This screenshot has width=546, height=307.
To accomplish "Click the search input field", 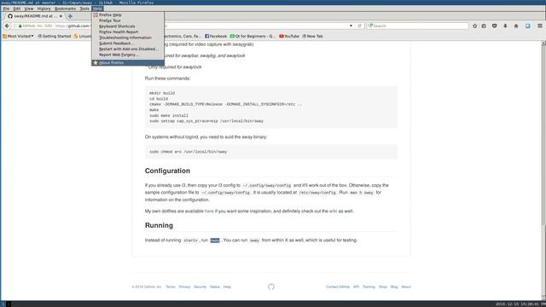I will tap(417, 26).
